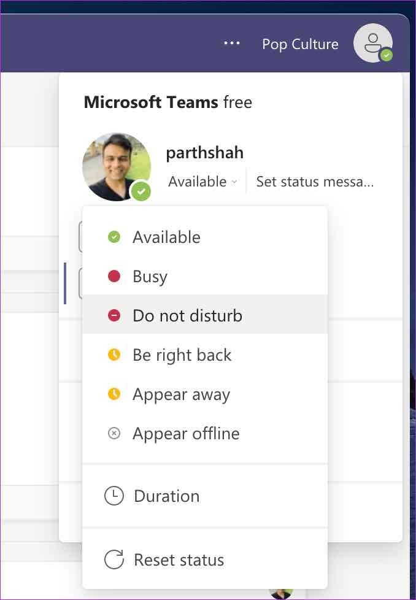Click the red Busy status icon

point(114,276)
